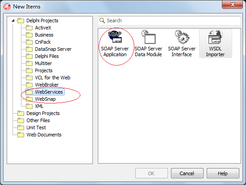Image resolution: width=246 pixels, height=185 pixels.
Task: Choose the WebSnap category
Action: (45, 99)
